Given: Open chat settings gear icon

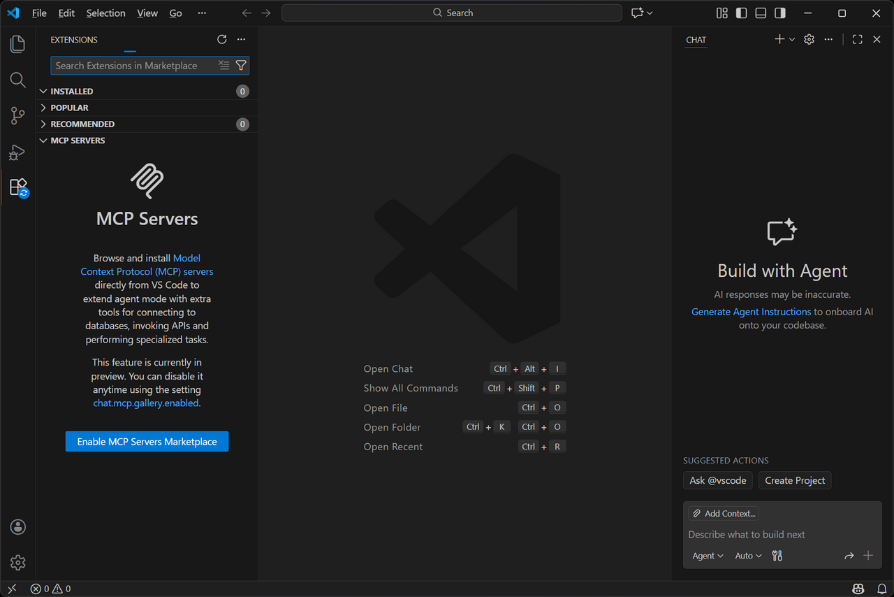Looking at the screenshot, I should point(809,40).
